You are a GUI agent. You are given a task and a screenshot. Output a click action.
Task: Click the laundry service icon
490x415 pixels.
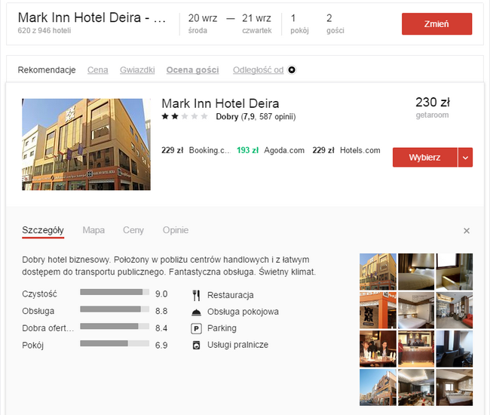tap(197, 345)
